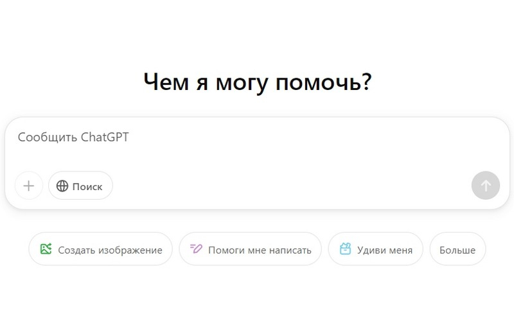Viewport: 514px width, 334px height.
Task: Click the Больше text label
Action: (457, 250)
